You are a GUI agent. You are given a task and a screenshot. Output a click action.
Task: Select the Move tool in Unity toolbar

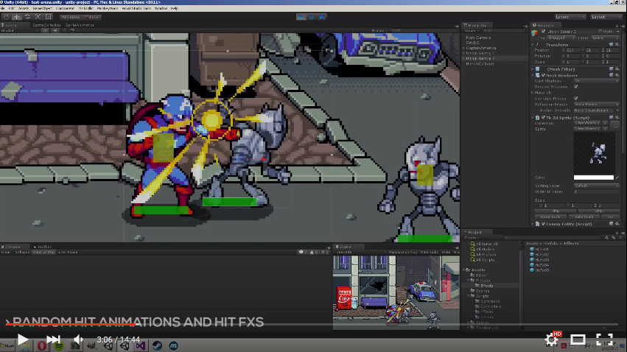17,17
